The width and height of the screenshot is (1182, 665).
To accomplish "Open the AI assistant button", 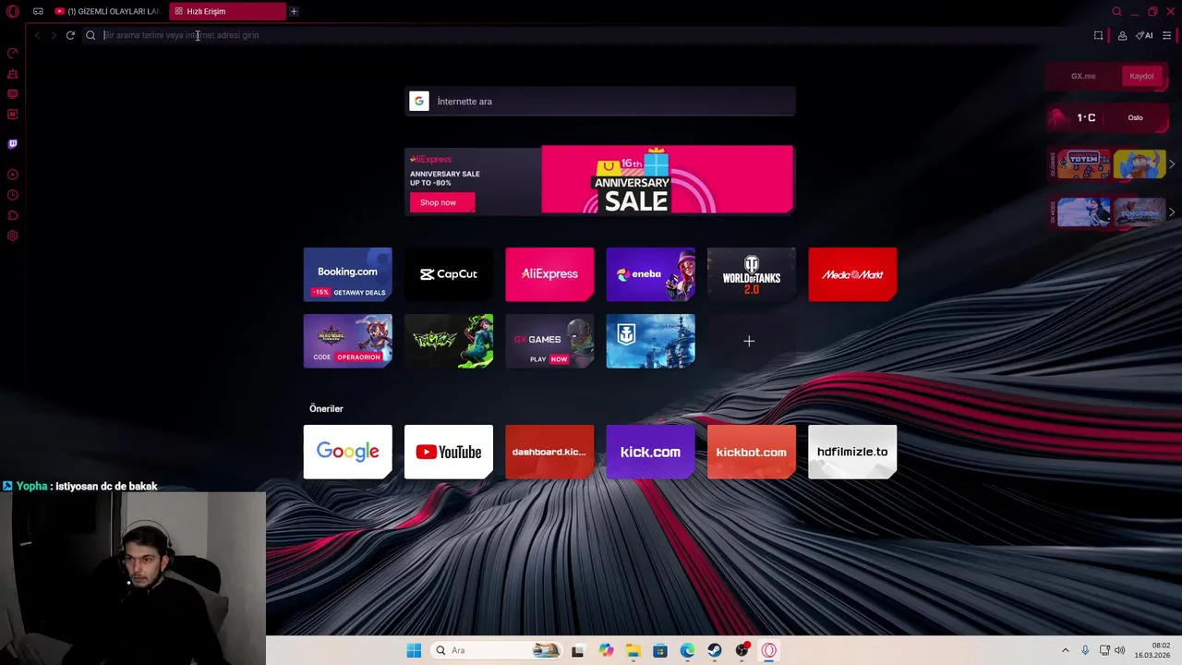I will [1145, 35].
